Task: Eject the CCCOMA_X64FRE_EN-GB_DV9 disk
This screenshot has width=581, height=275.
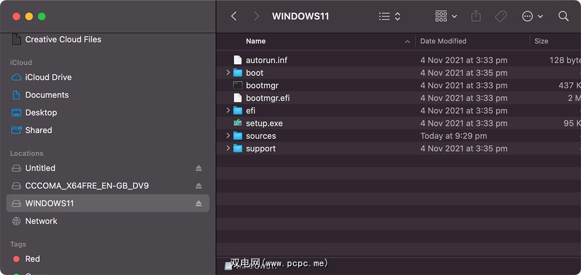Action: click(x=199, y=186)
